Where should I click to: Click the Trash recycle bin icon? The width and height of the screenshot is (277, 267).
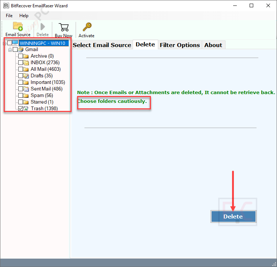(26, 108)
